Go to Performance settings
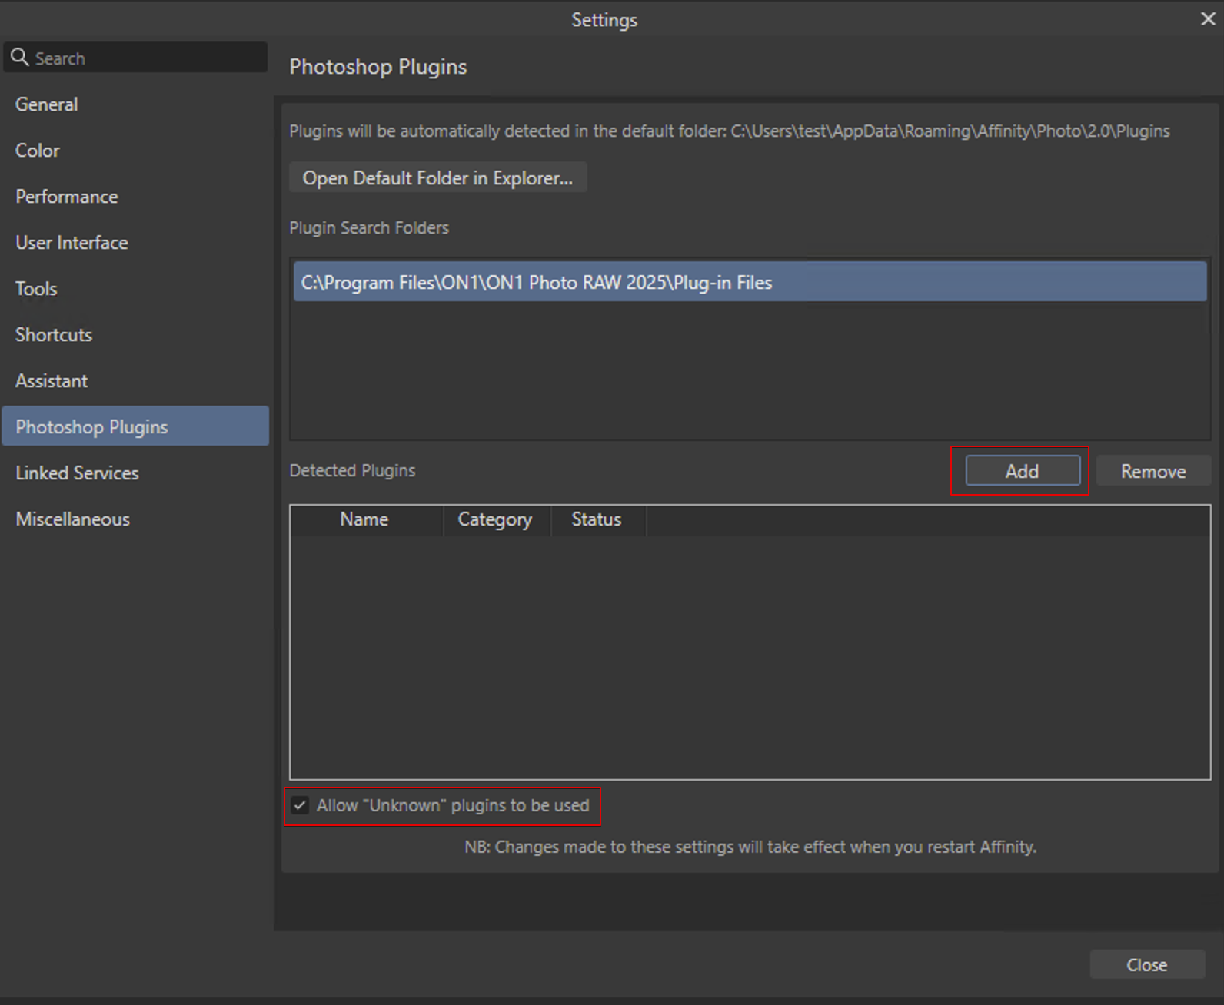The width and height of the screenshot is (1224, 1005). 66,197
